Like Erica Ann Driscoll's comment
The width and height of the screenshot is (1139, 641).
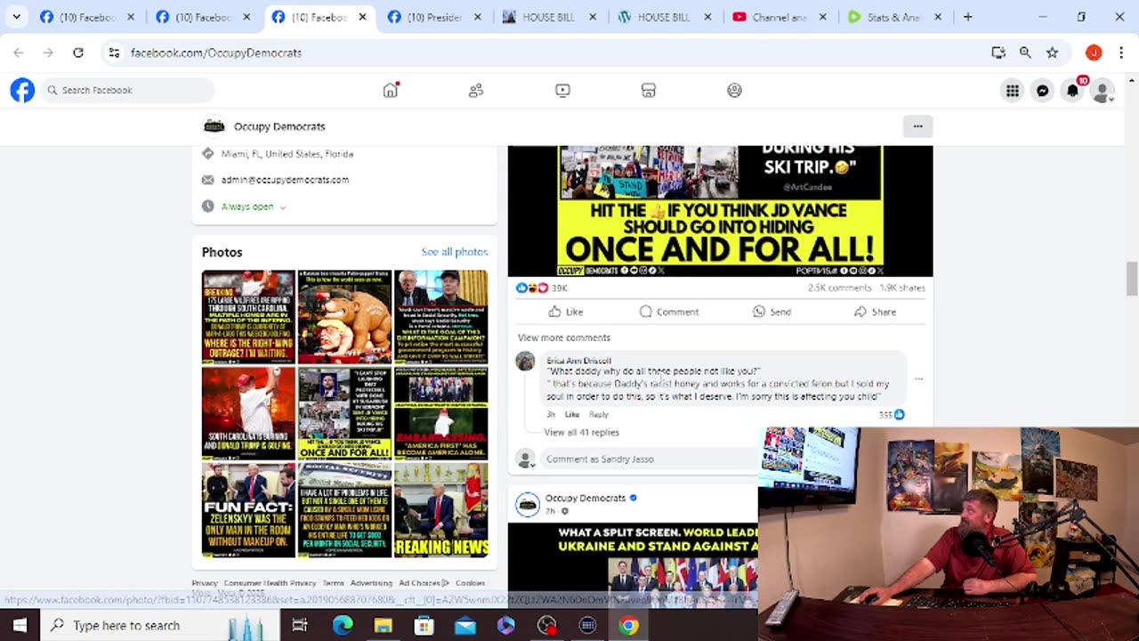tap(572, 415)
